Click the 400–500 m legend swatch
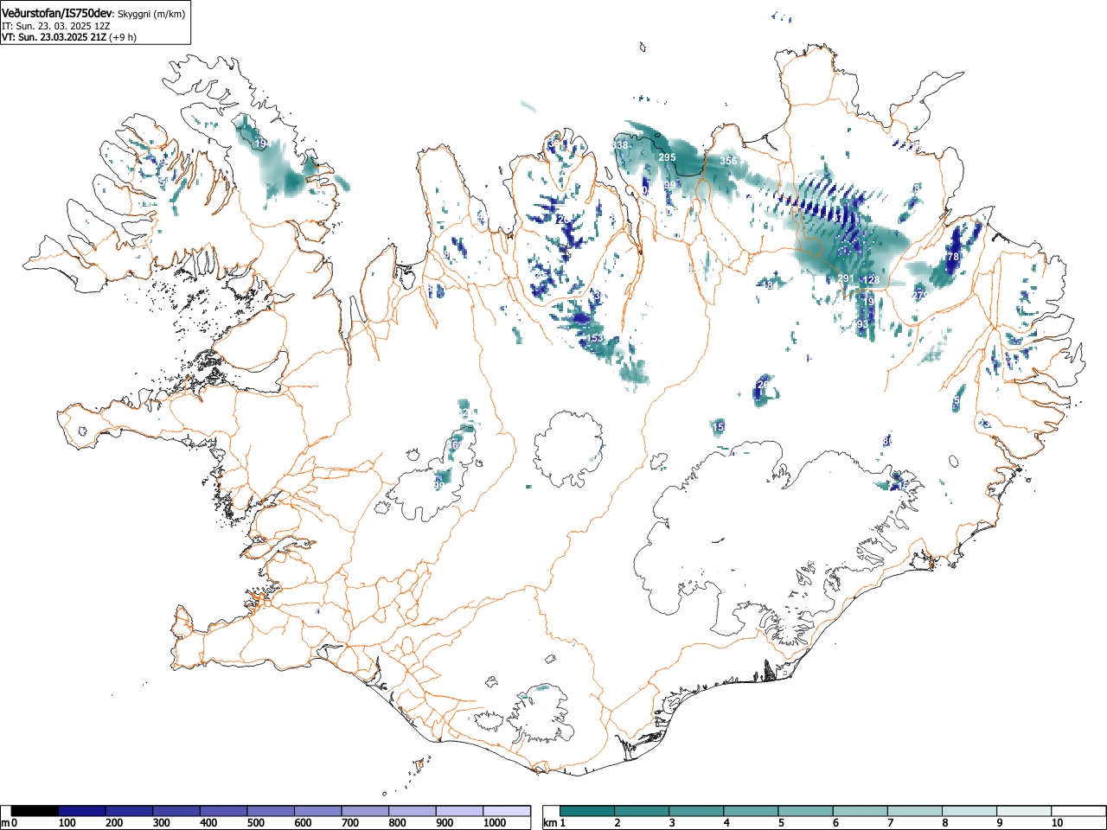 [x=224, y=811]
